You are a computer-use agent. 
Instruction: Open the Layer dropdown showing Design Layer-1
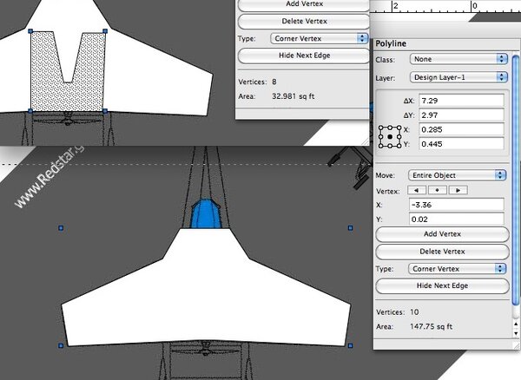[459, 77]
